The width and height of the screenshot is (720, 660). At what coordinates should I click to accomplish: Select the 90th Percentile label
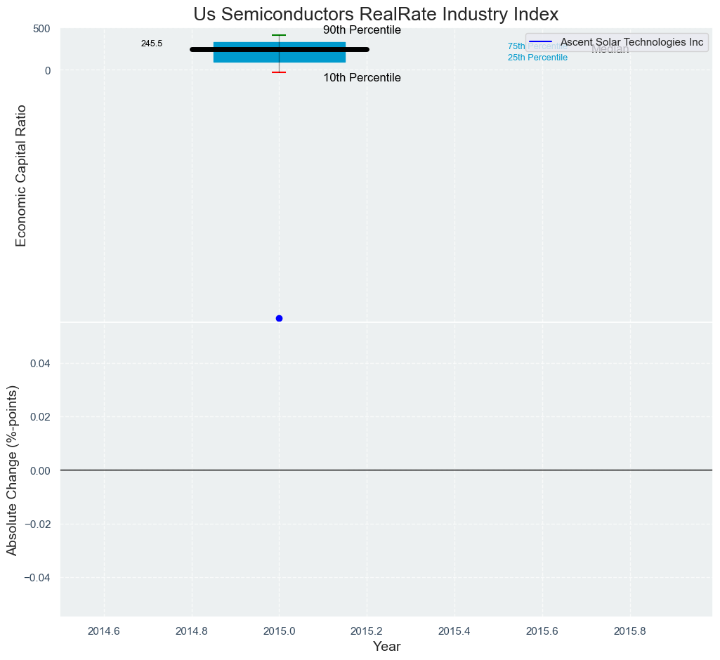362,30
